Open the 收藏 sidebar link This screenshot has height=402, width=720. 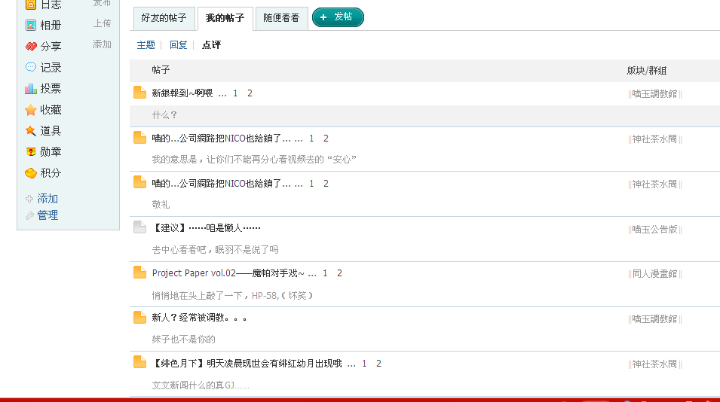51,110
